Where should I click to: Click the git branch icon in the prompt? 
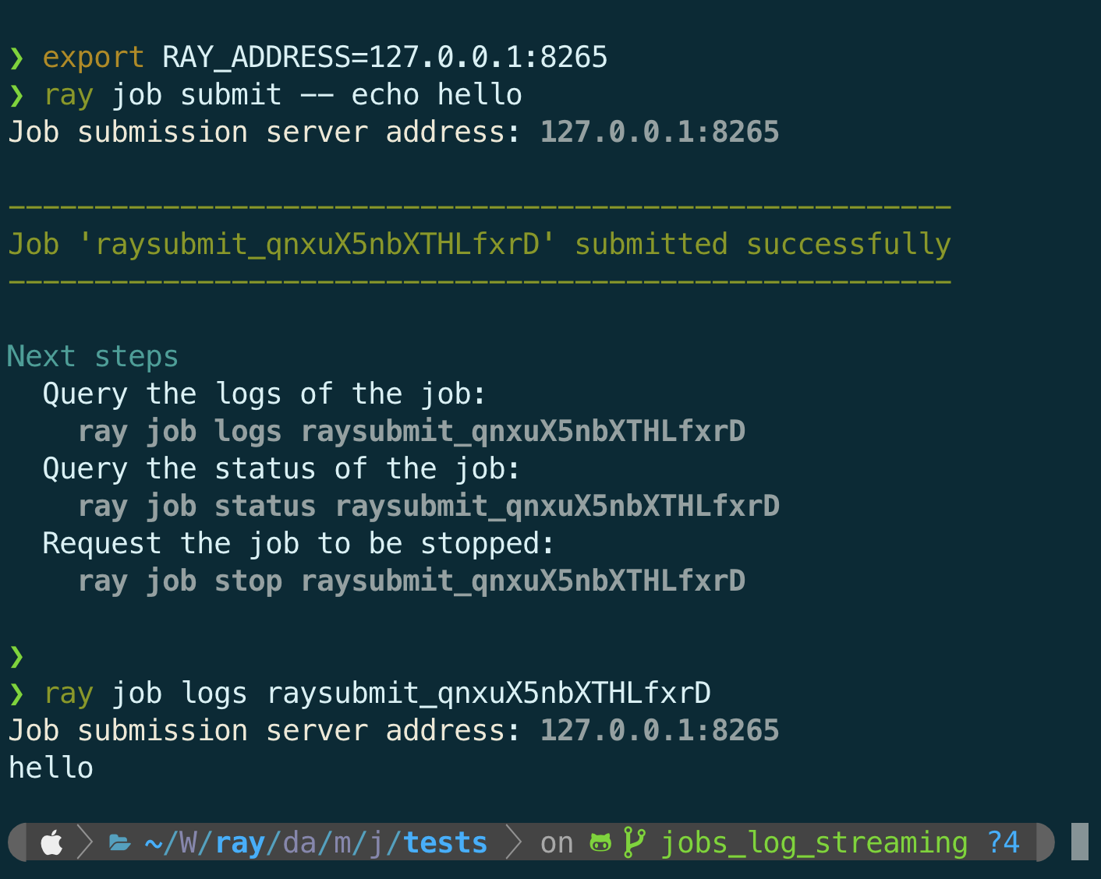635,842
